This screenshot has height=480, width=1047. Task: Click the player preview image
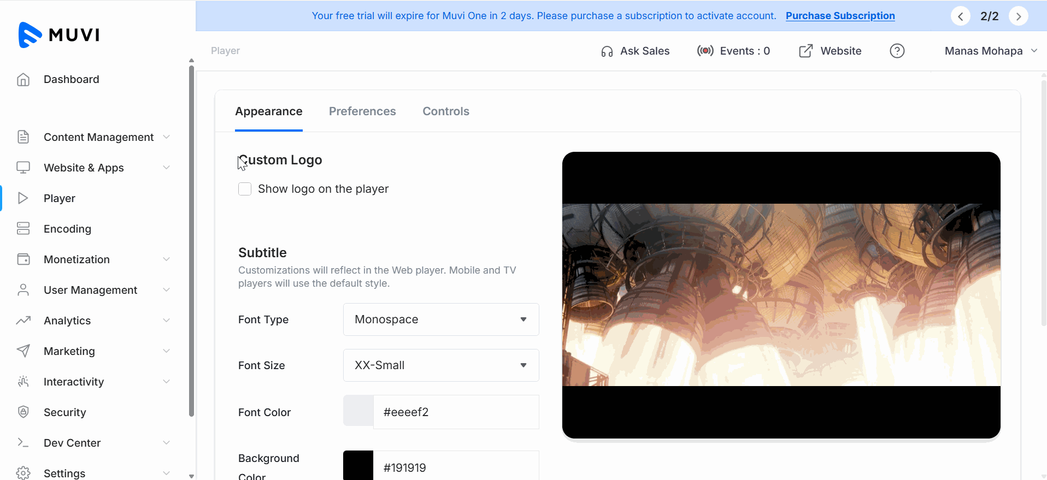tap(781, 295)
